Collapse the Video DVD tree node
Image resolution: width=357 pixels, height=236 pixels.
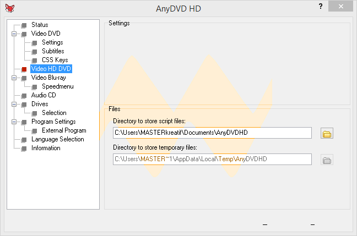click(x=14, y=34)
